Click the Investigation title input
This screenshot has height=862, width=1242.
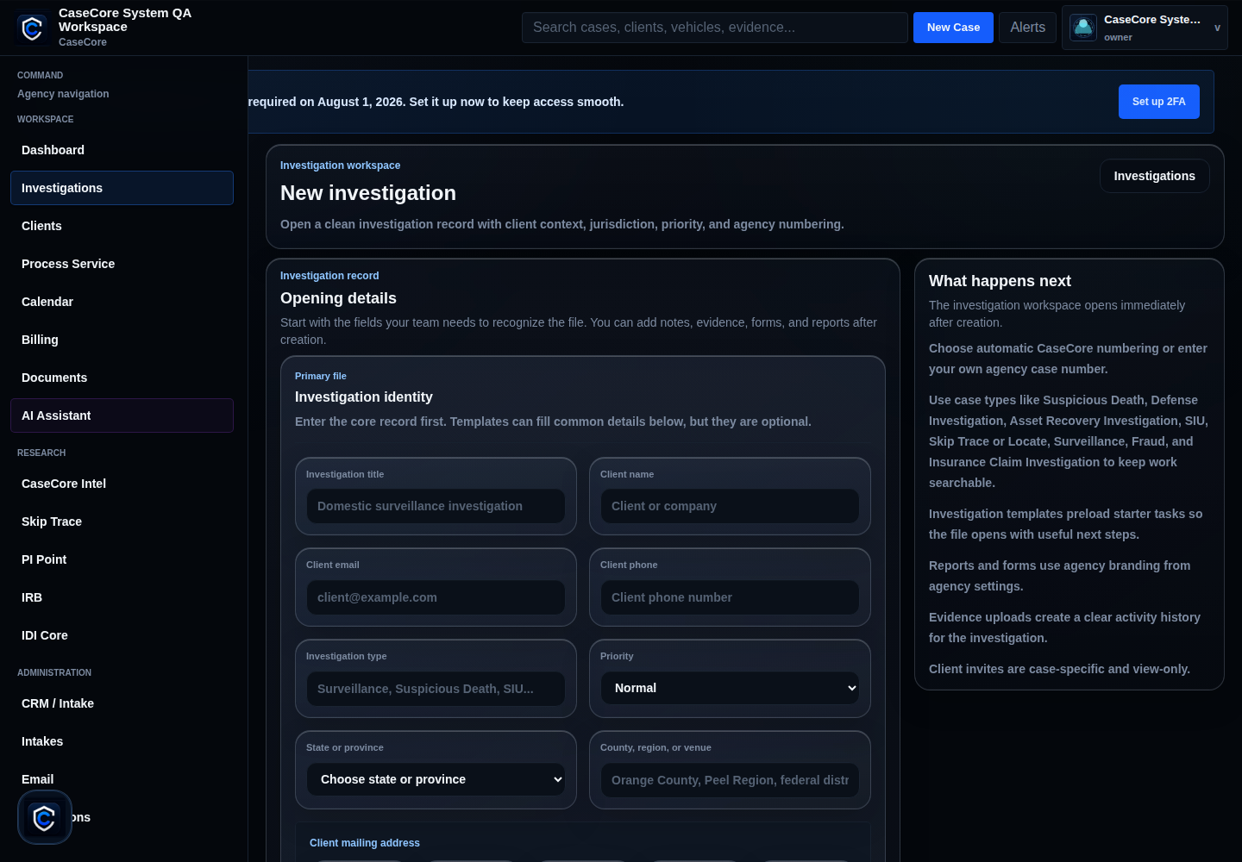pos(436,506)
